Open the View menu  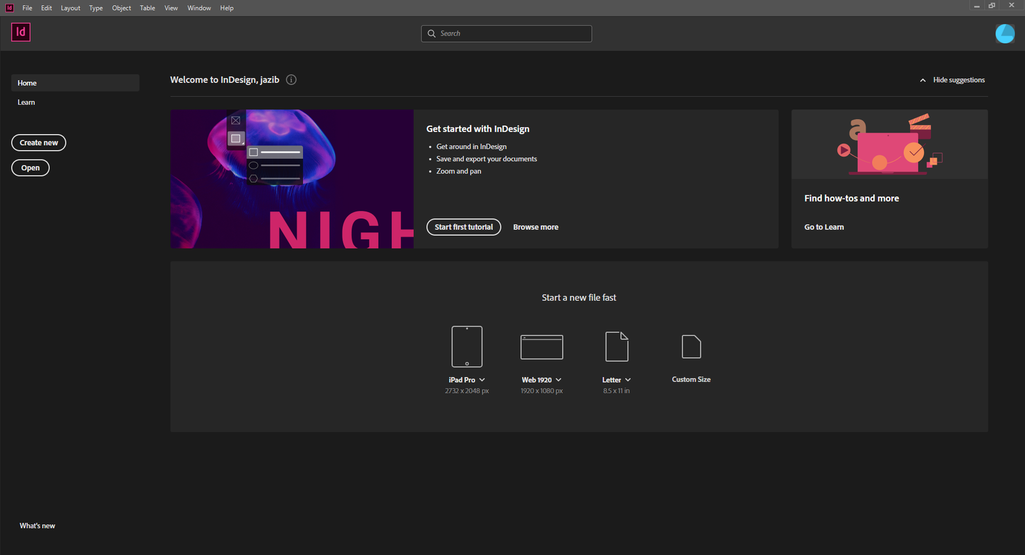tap(171, 8)
